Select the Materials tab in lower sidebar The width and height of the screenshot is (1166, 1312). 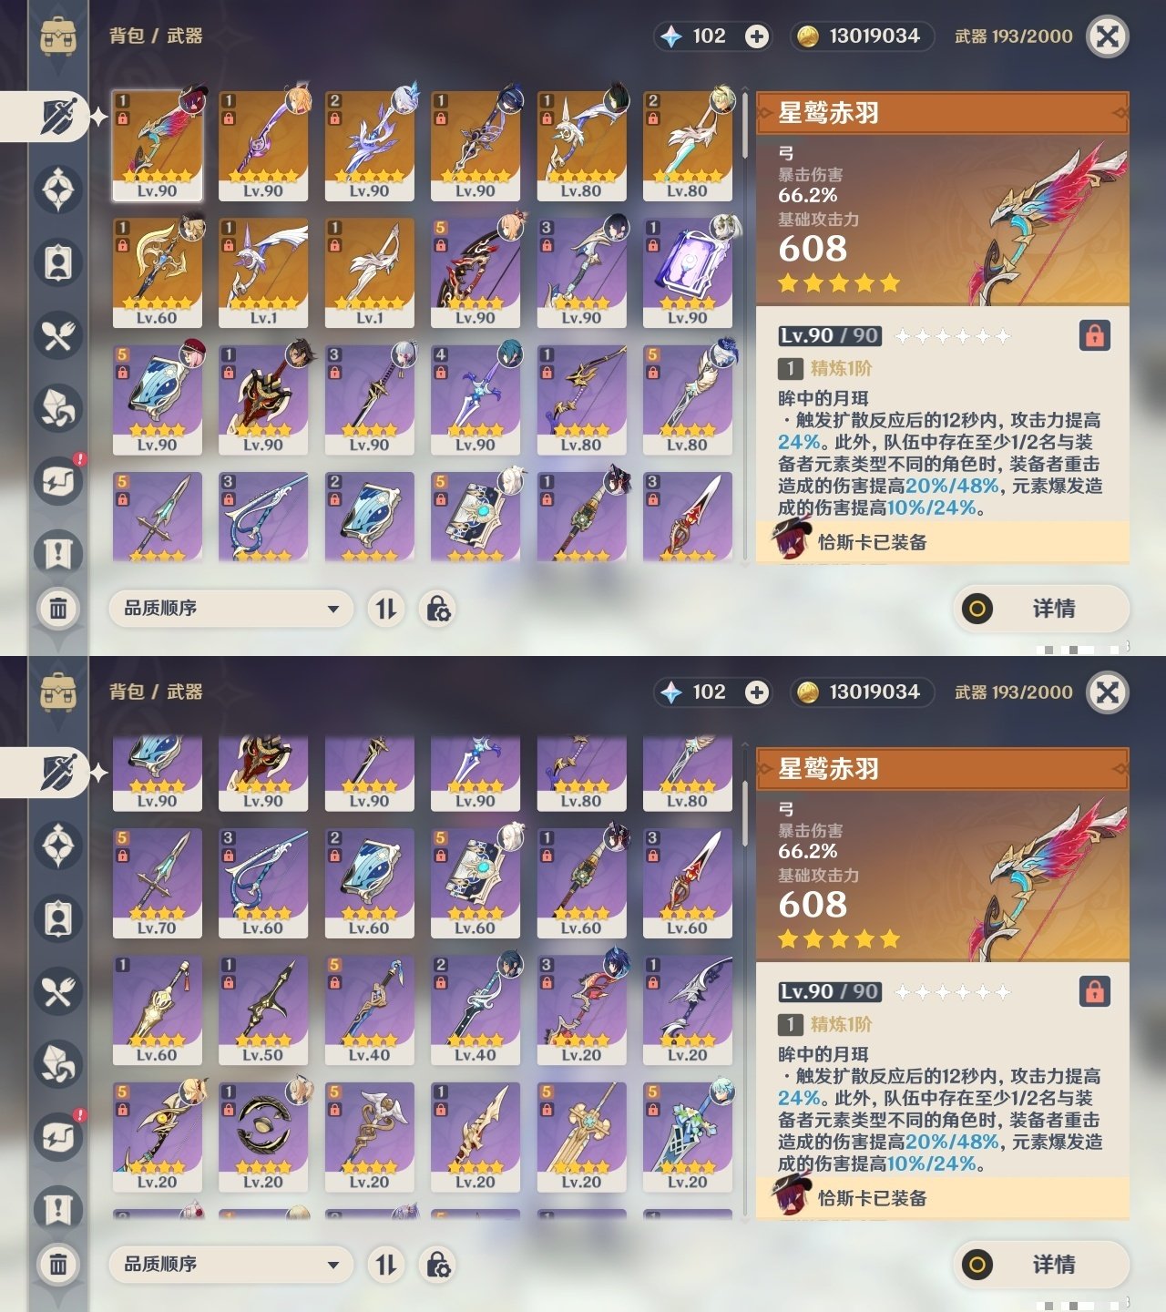58,1064
